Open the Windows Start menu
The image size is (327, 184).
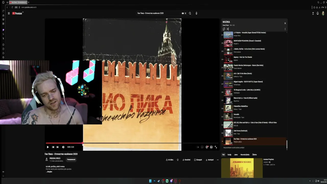pos(150,181)
